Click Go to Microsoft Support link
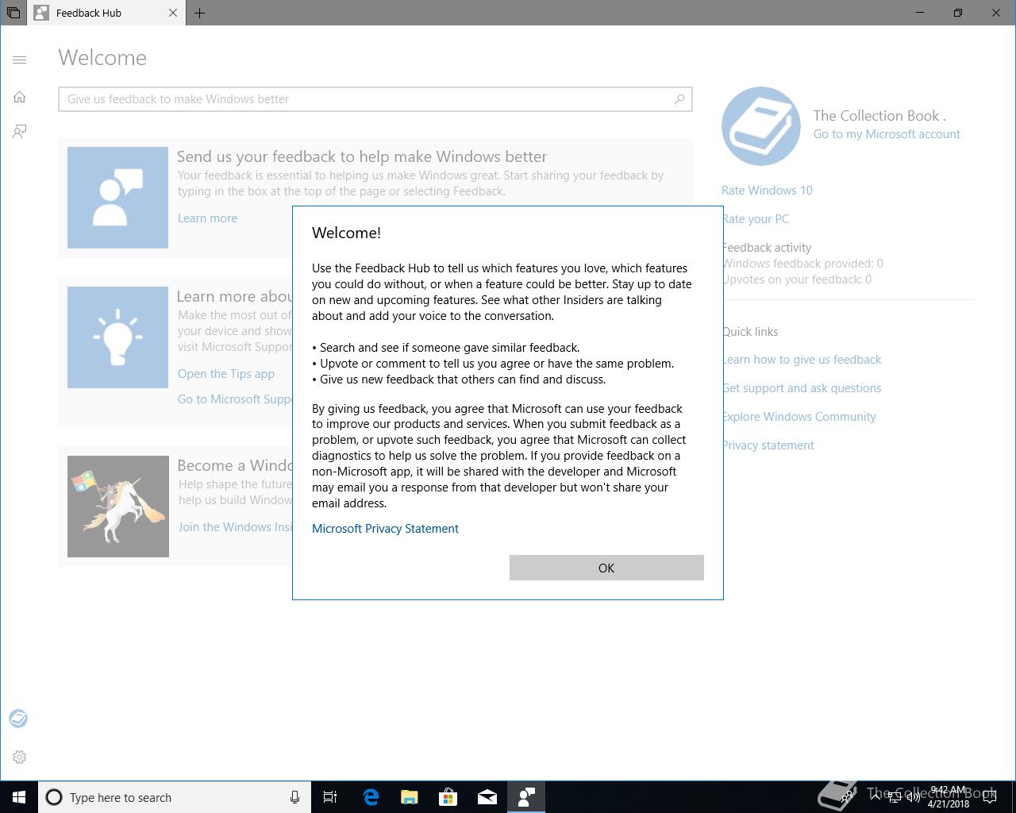The width and height of the screenshot is (1016, 813). 235,399
